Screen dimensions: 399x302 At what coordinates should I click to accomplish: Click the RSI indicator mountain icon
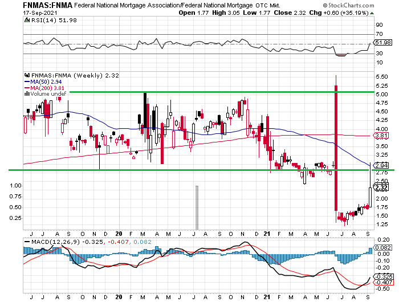(26, 20)
